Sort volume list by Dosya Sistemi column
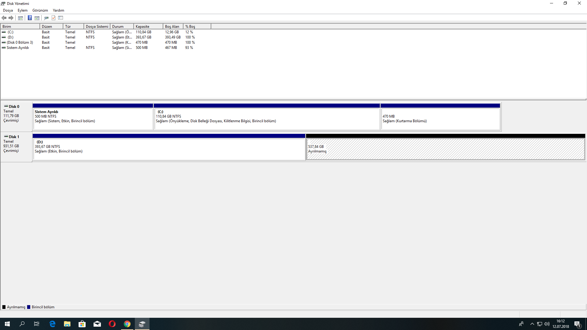 click(x=97, y=27)
